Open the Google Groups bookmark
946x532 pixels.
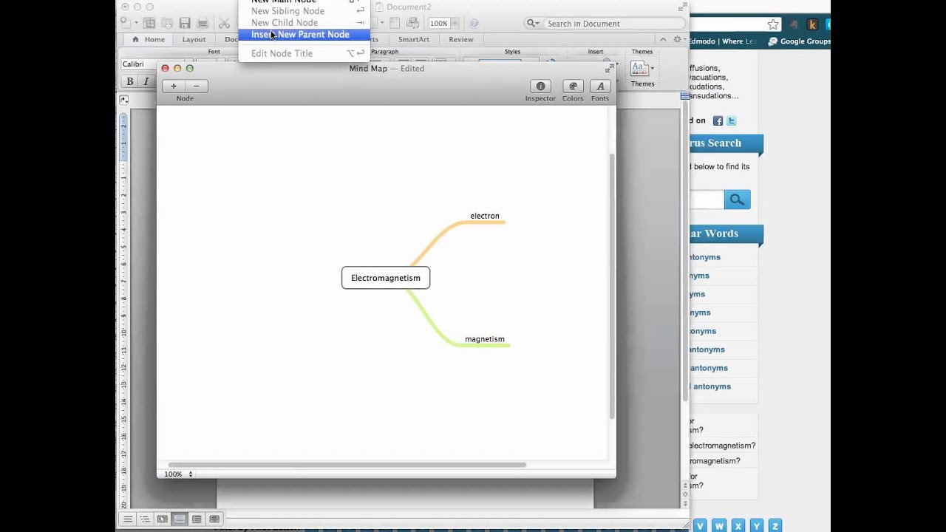point(800,41)
